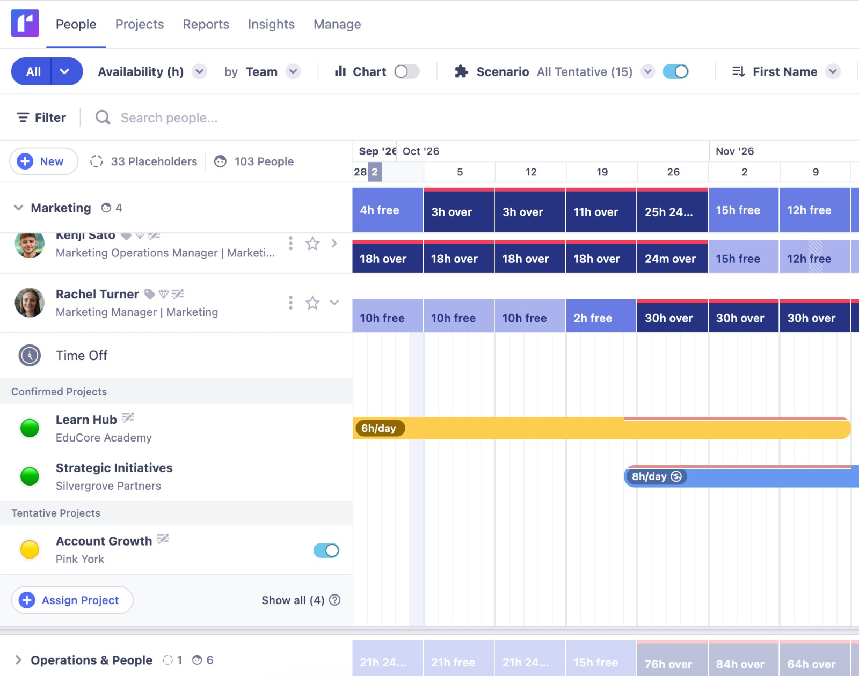The image size is (859, 676).
Task: Click the All filter button
Action: [x=32, y=71]
